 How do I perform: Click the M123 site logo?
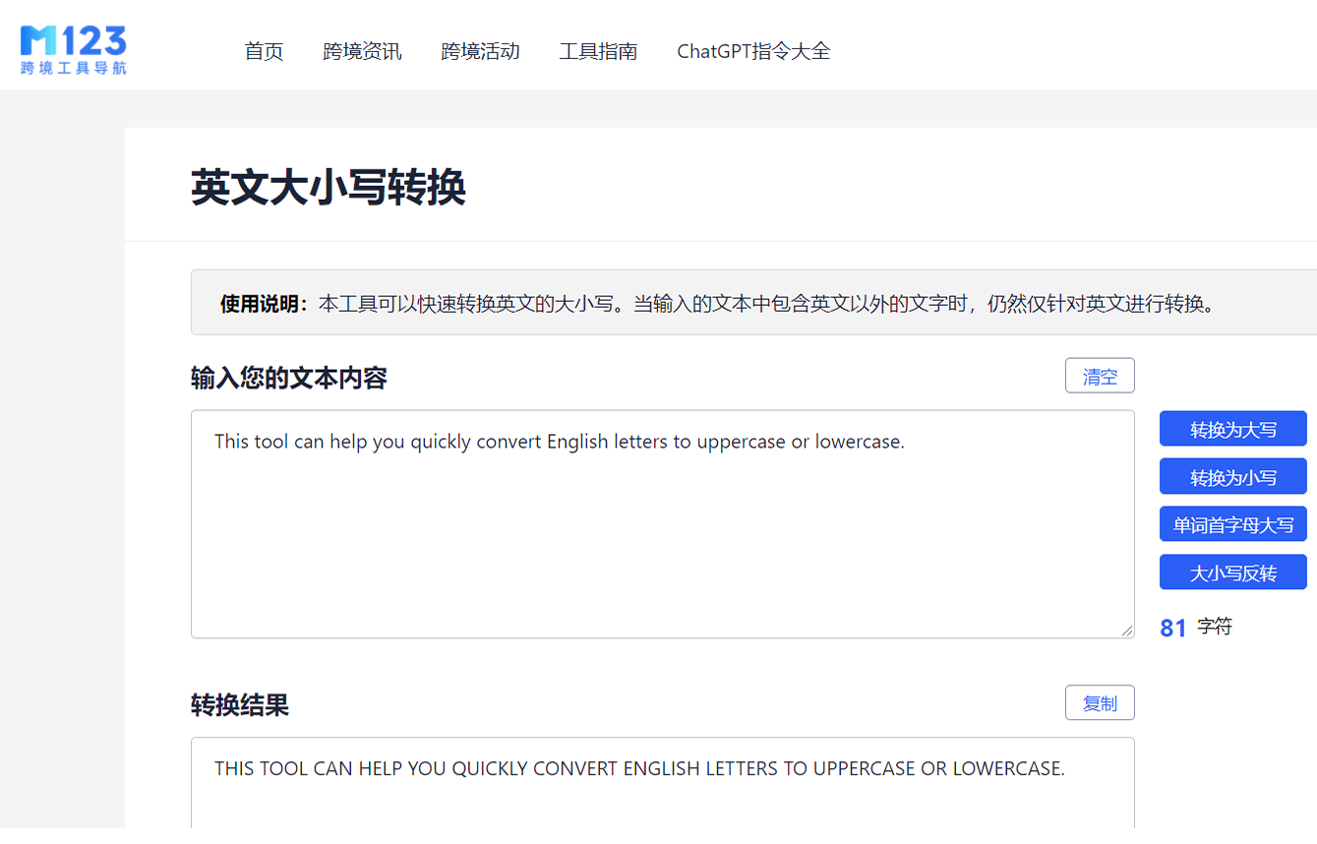point(74,50)
